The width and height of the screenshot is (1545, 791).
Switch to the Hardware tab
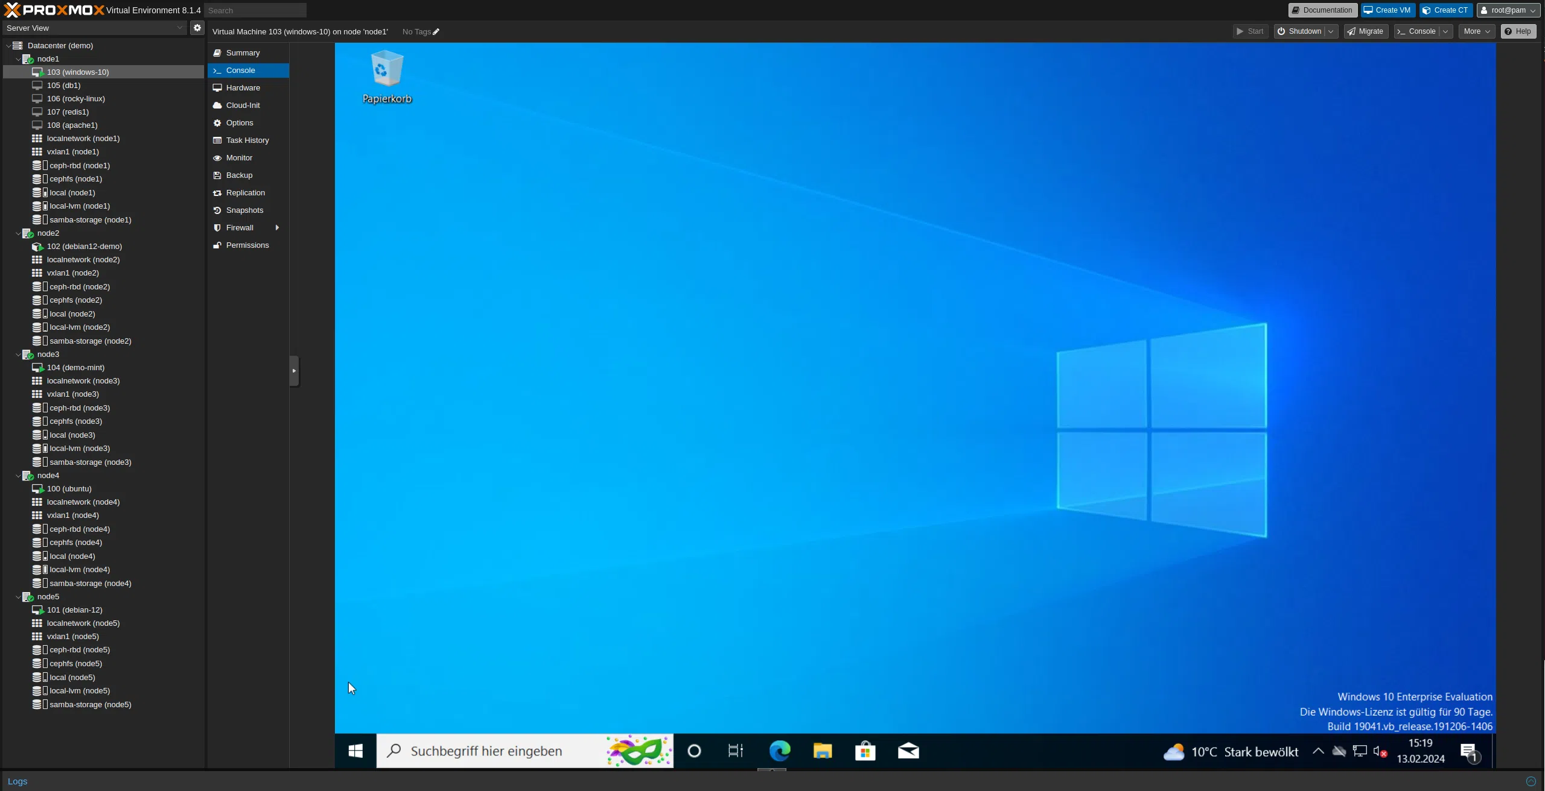click(243, 87)
